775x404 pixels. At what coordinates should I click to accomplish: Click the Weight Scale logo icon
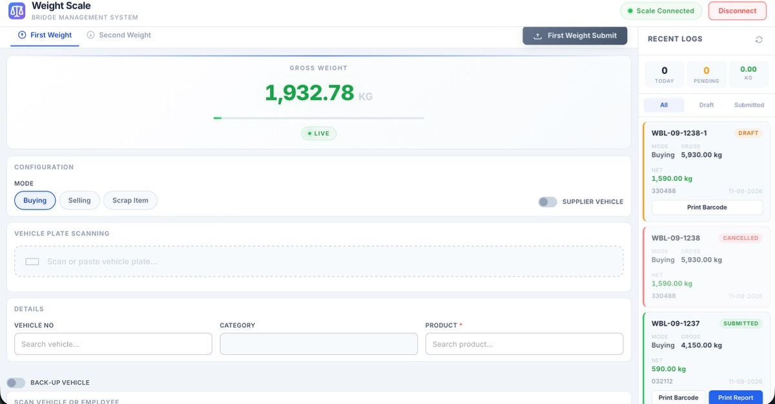[x=17, y=10]
